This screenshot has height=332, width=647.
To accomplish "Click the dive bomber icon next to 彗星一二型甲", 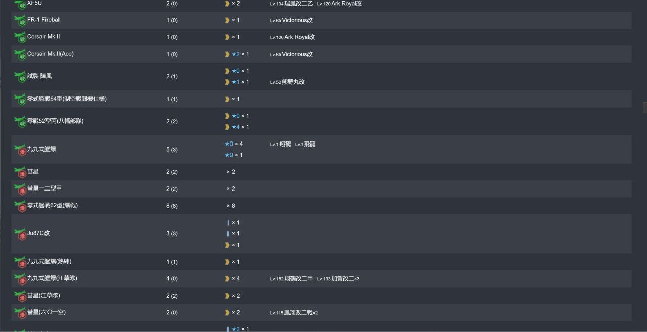I will click(20, 189).
